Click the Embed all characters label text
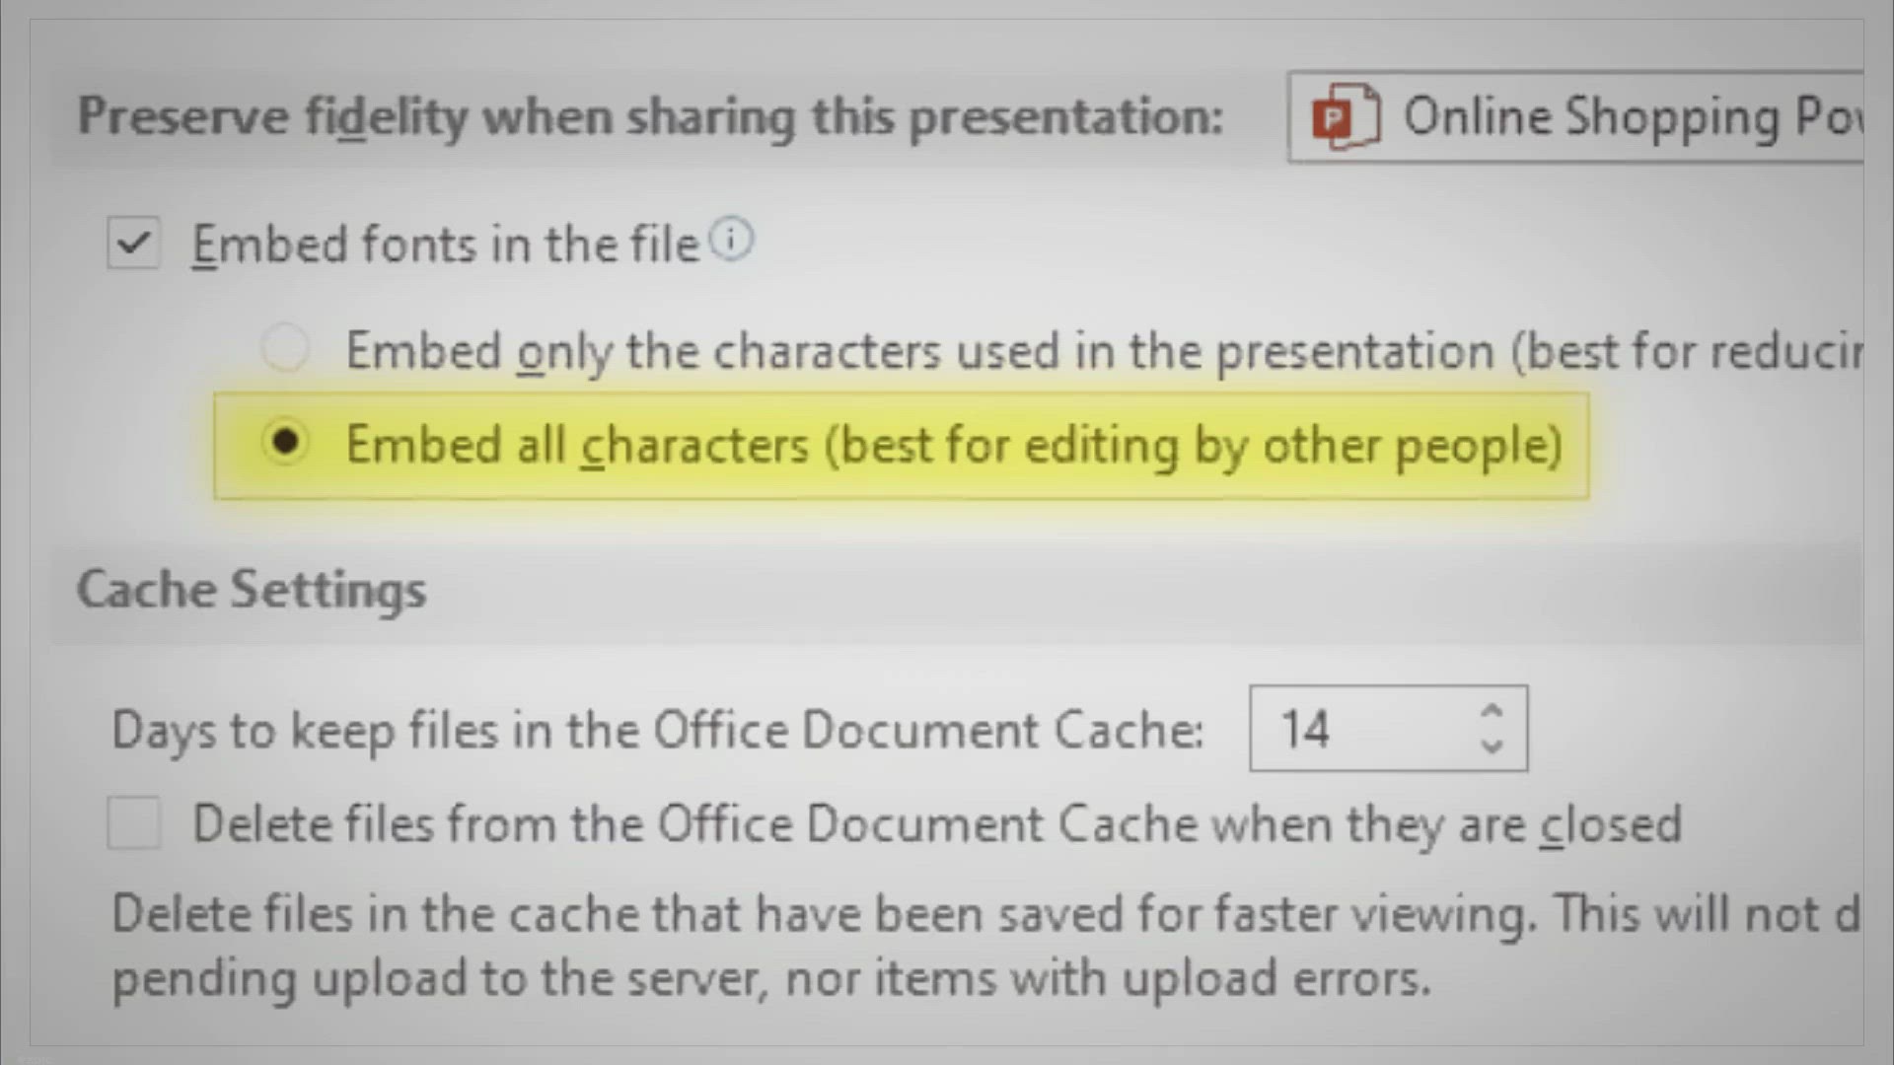1894x1065 pixels. [577, 446]
